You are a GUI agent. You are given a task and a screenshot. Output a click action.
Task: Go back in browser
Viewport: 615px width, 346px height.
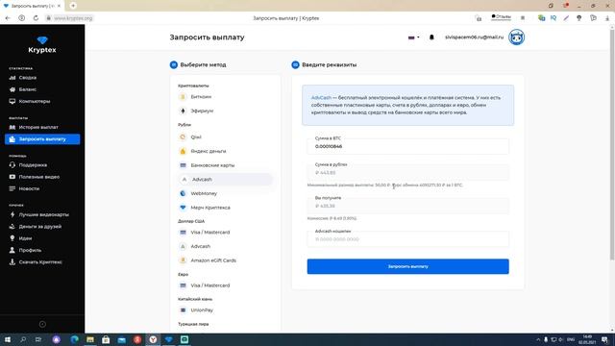(x=8, y=18)
